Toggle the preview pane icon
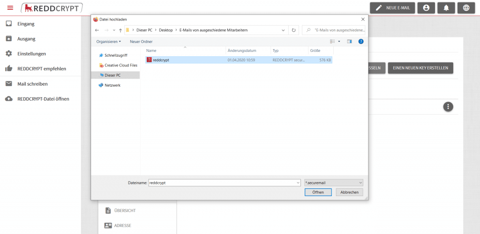Viewport: 480px width, 234px height. (349, 41)
